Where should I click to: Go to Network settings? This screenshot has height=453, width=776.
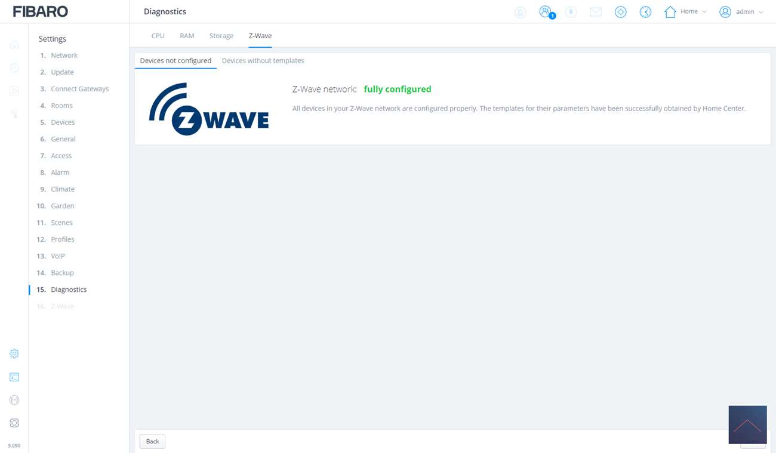64,56
